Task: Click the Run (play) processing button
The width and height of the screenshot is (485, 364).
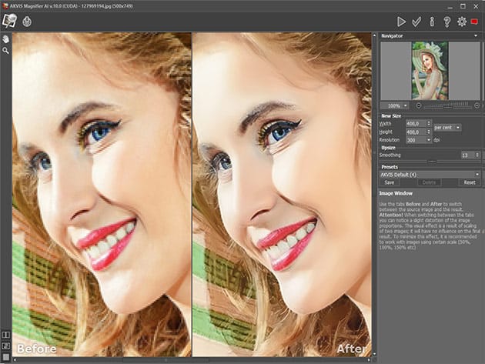Action: [x=401, y=22]
